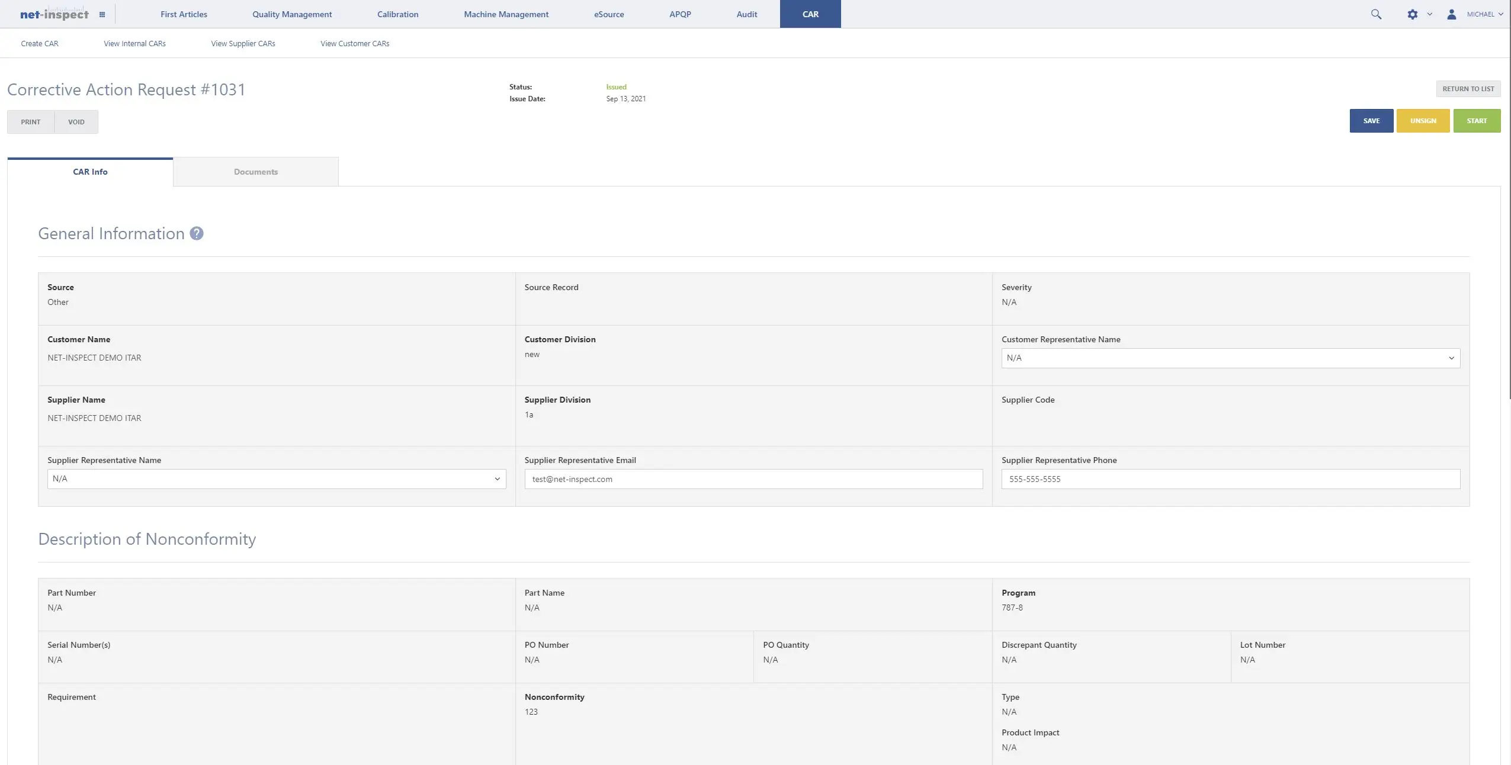
Task: Click the SAVE button
Action: click(1371, 120)
